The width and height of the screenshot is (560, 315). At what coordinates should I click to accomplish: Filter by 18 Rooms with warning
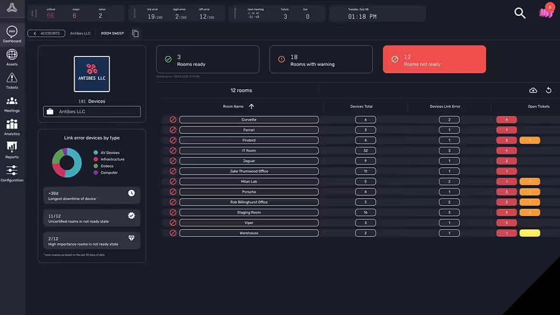pyautogui.click(x=321, y=60)
